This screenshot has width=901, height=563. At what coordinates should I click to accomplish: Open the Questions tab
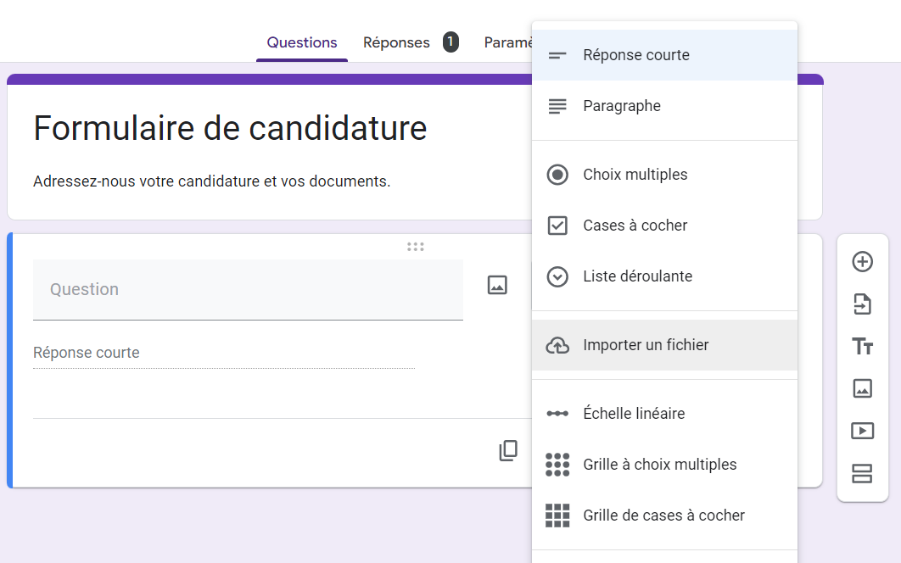(302, 42)
